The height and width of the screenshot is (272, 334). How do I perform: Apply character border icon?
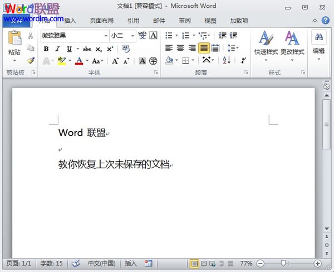154,36
